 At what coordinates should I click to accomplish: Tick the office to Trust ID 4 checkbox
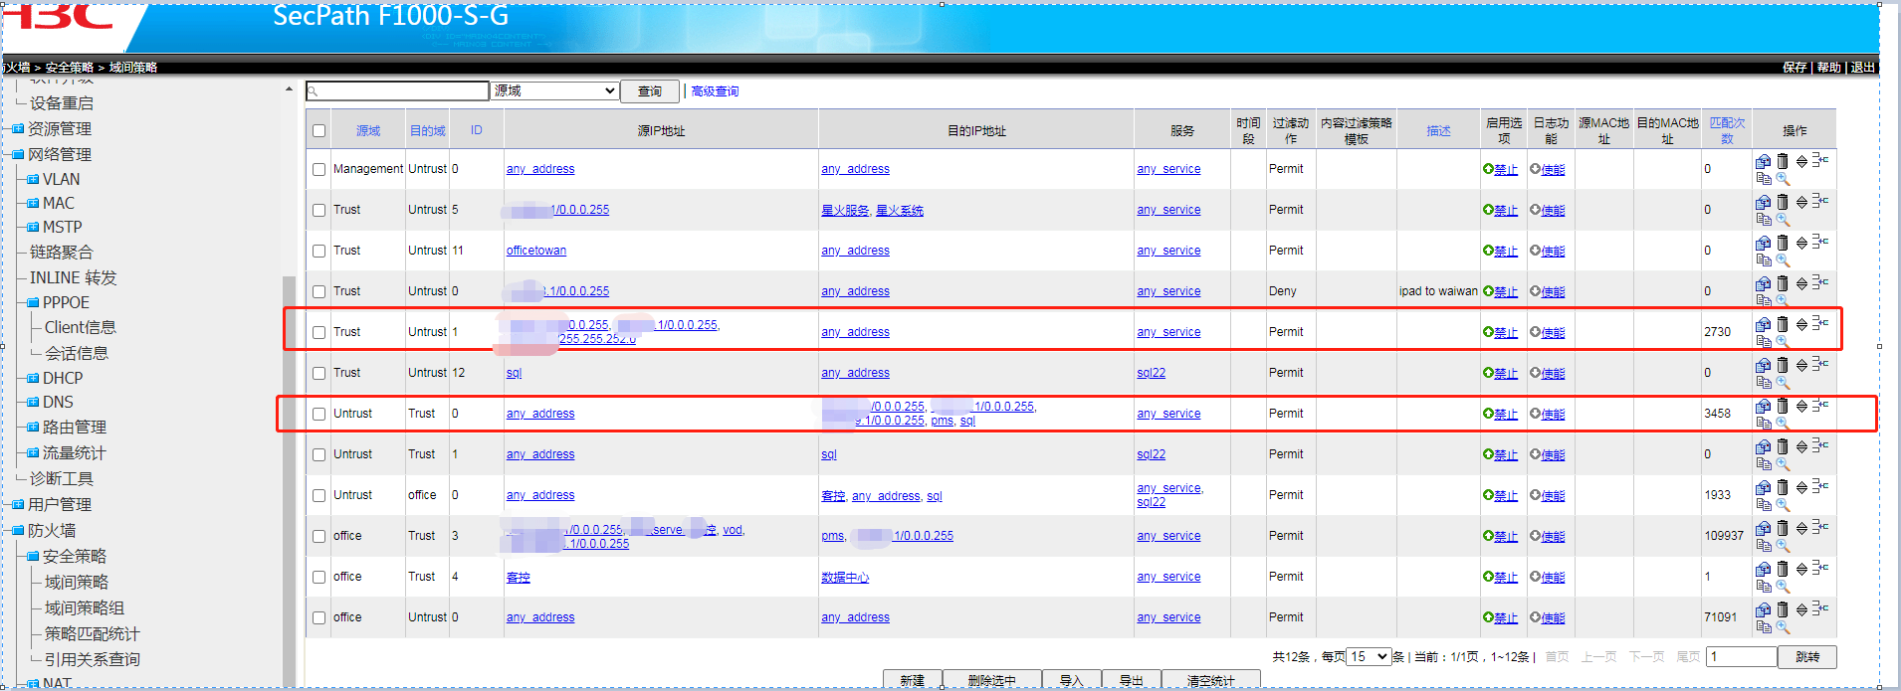(318, 577)
